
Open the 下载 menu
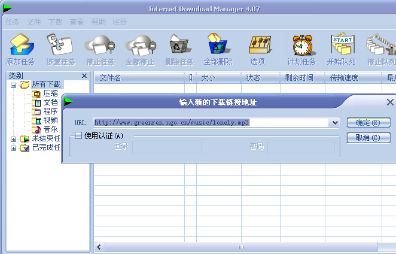55,22
